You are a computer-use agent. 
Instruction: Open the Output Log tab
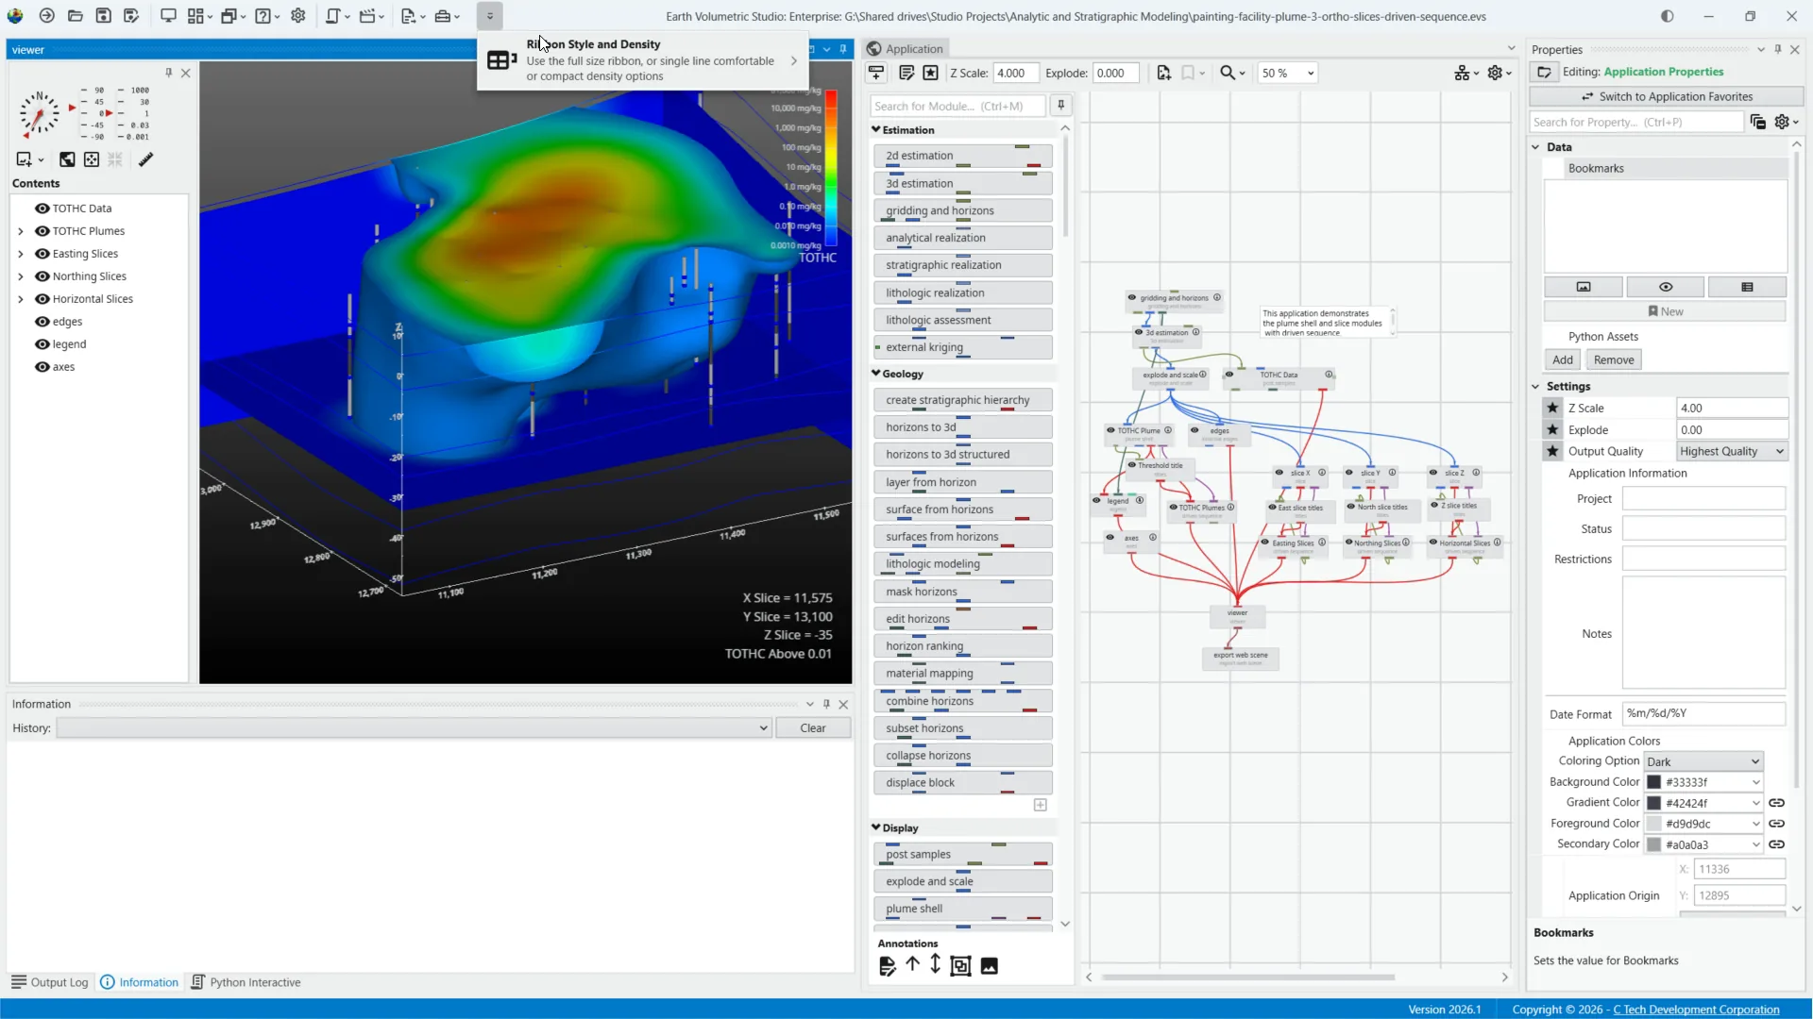[x=50, y=982]
